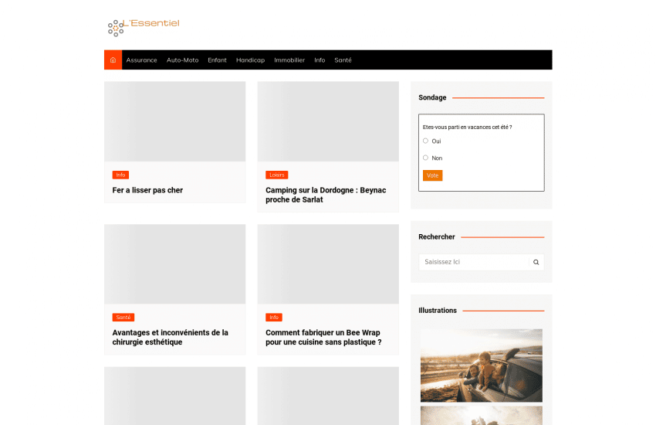
Task: Focus the Saisissez Ici search field
Action: pyautogui.click(x=474, y=262)
